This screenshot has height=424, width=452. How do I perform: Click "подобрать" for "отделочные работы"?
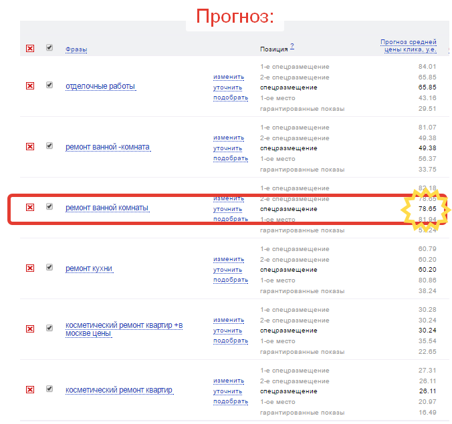231,97
